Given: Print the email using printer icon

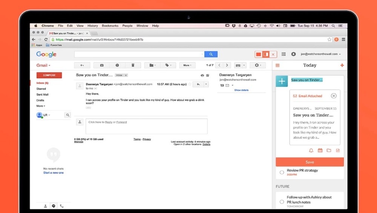Looking at the screenshot, I should (202, 76).
